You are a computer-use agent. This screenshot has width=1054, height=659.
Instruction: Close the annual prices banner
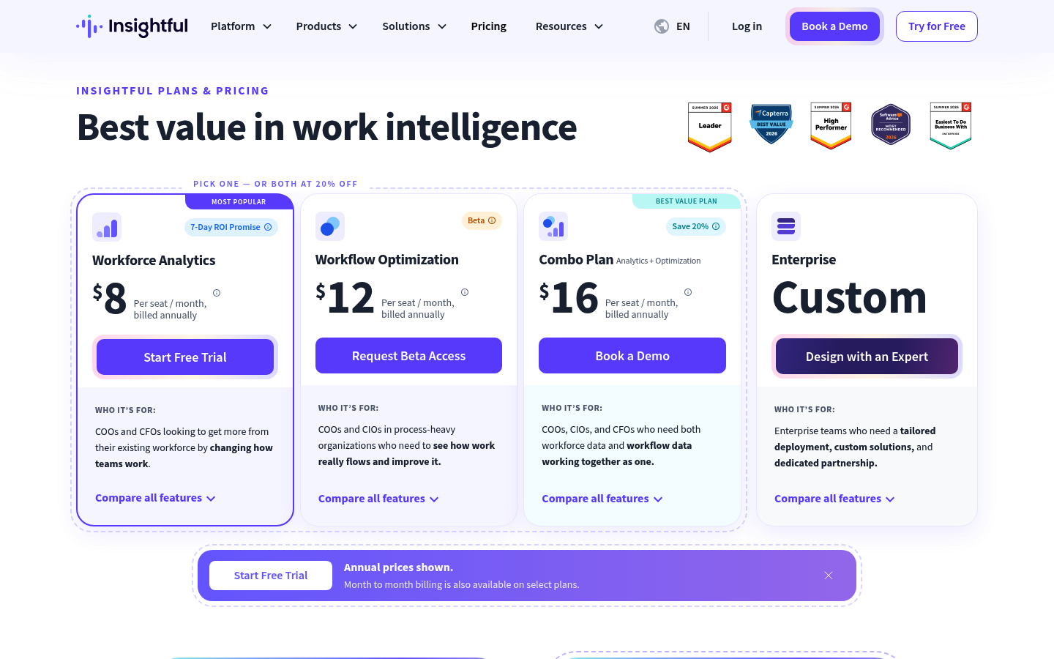coord(829,576)
